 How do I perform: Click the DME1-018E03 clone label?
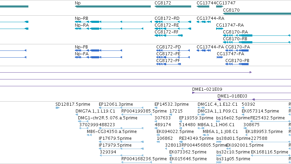click(232, 96)
